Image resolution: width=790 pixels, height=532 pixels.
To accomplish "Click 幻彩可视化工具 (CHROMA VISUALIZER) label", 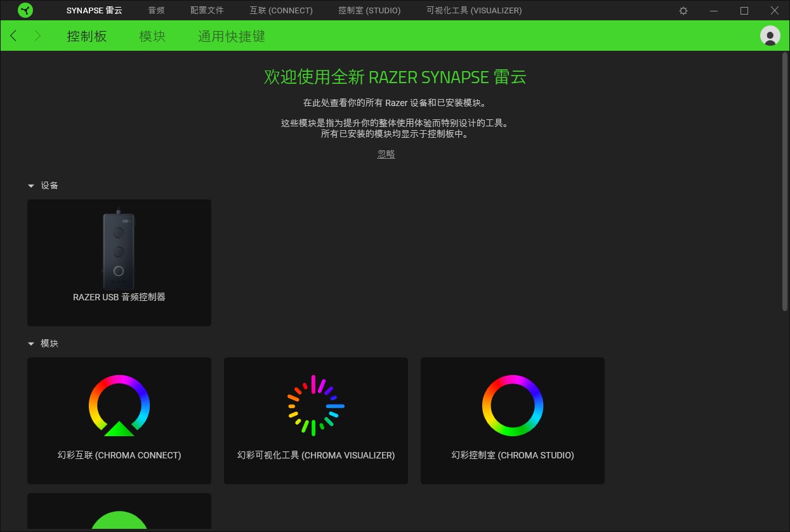I will (x=316, y=455).
